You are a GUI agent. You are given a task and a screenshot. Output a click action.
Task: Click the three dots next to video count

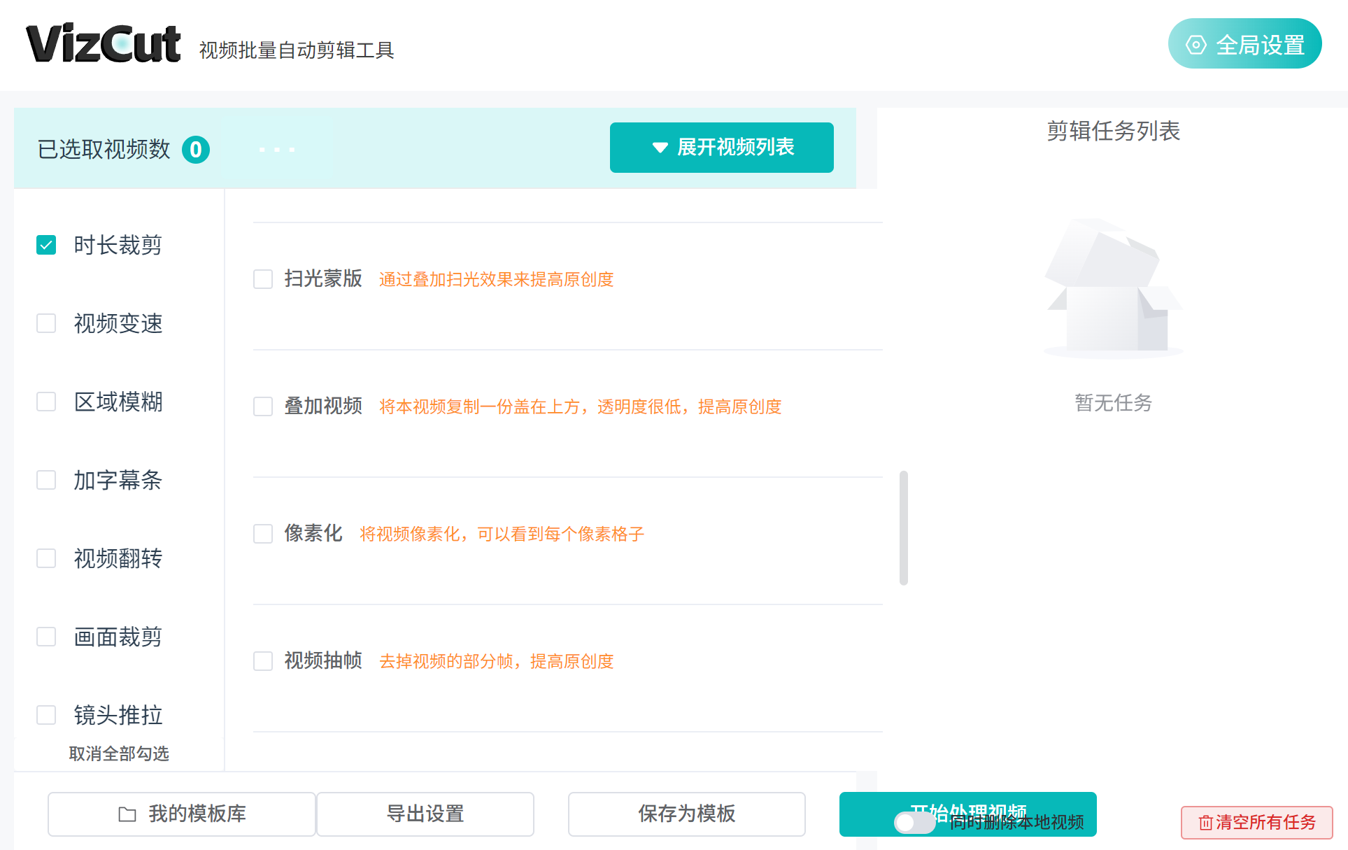pyautogui.click(x=277, y=150)
